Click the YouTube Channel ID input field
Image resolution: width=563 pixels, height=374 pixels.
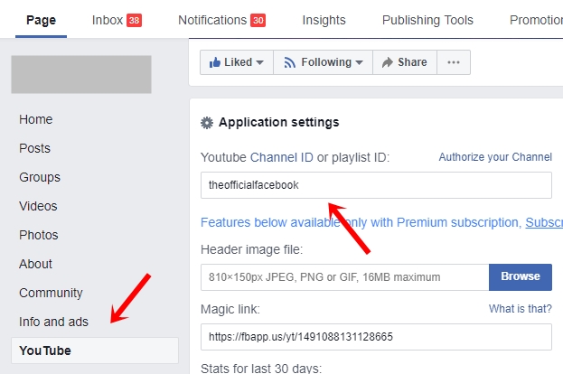pyautogui.click(x=376, y=185)
